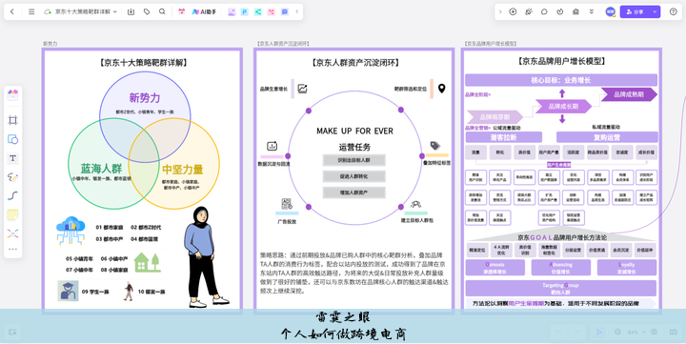Expand the right top toolbar chevron

[x=500, y=11]
